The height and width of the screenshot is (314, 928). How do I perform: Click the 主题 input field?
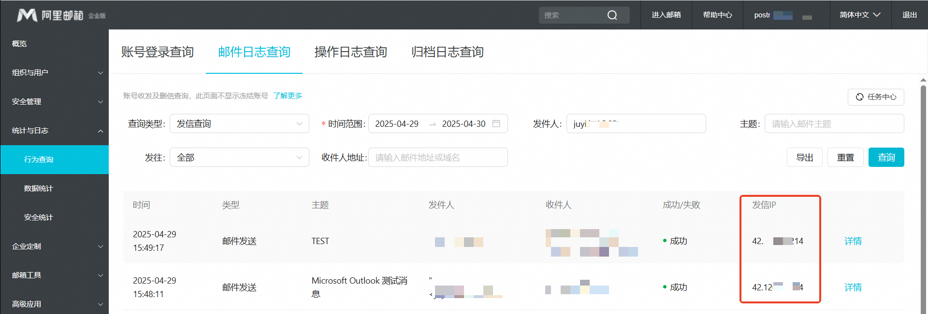pyautogui.click(x=834, y=123)
